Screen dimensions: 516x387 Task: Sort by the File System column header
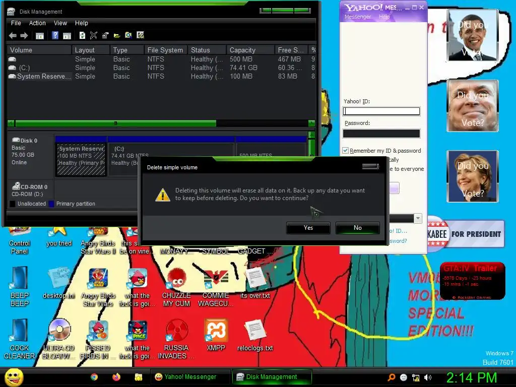coord(165,50)
